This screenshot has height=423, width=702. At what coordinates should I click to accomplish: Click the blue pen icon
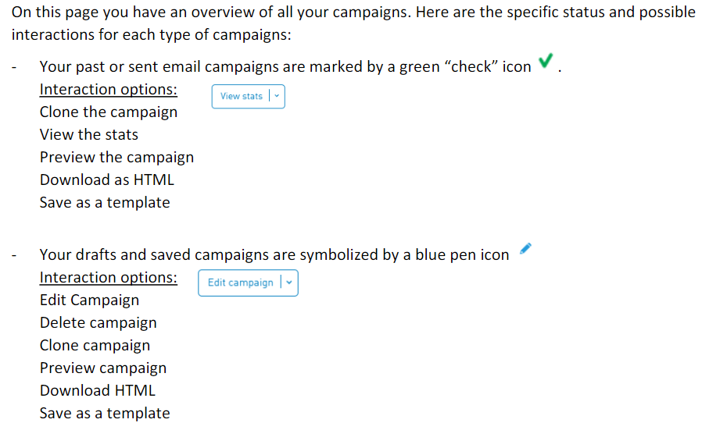click(525, 249)
